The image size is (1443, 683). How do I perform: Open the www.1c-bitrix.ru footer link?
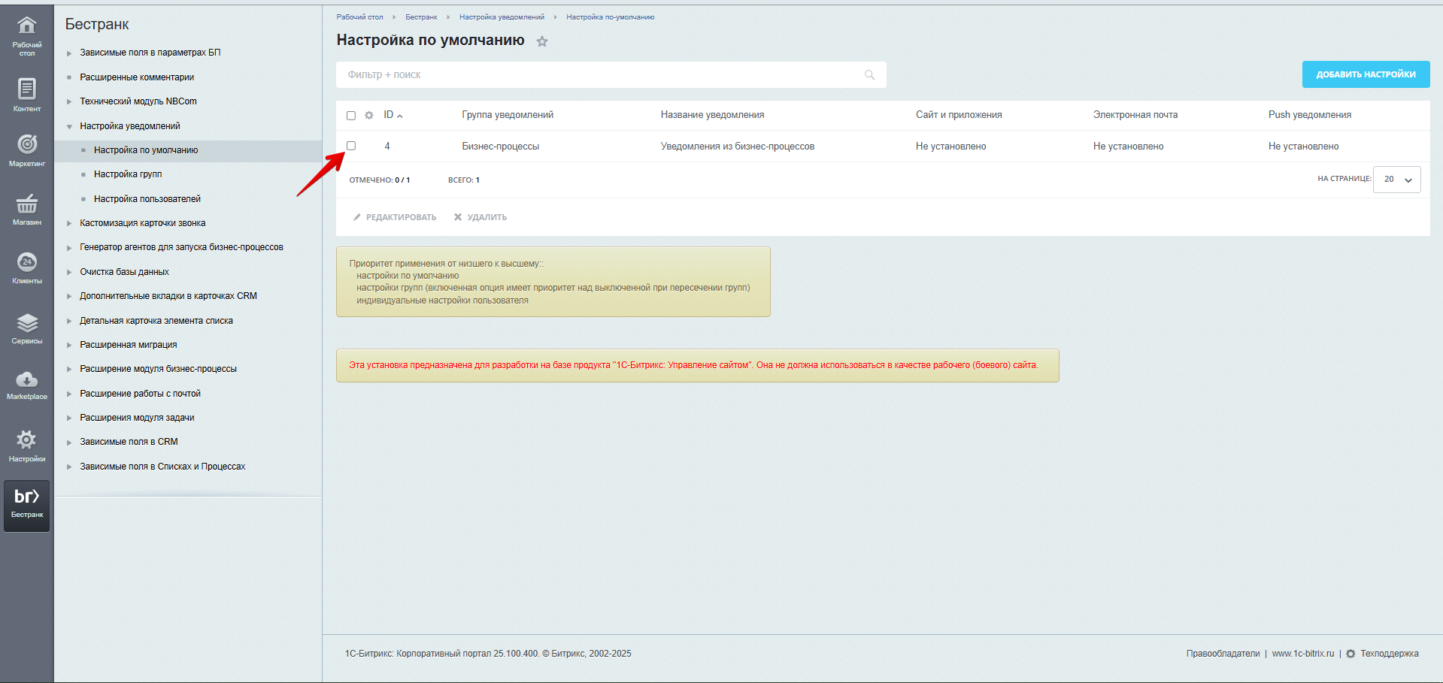(1302, 654)
